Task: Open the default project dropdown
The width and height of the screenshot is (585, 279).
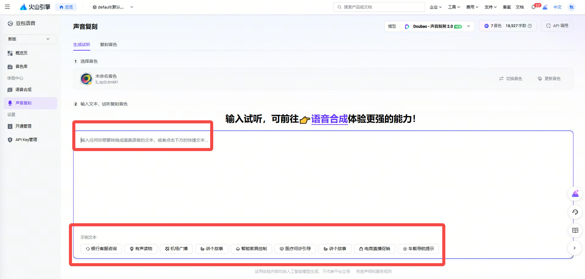Action: coord(113,7)
